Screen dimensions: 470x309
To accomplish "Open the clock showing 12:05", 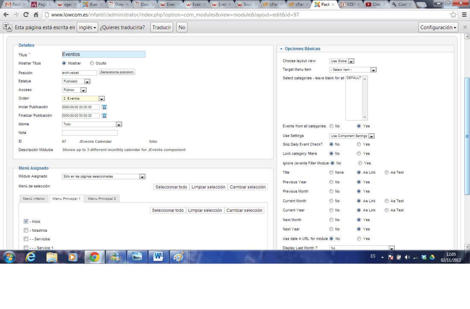I will (451, 257).
